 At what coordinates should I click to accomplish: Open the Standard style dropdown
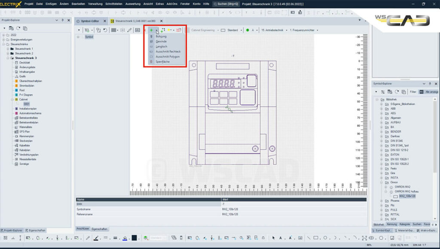[232, 30]
